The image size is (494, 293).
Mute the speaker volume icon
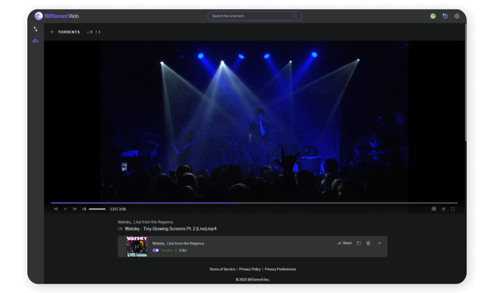84,209
